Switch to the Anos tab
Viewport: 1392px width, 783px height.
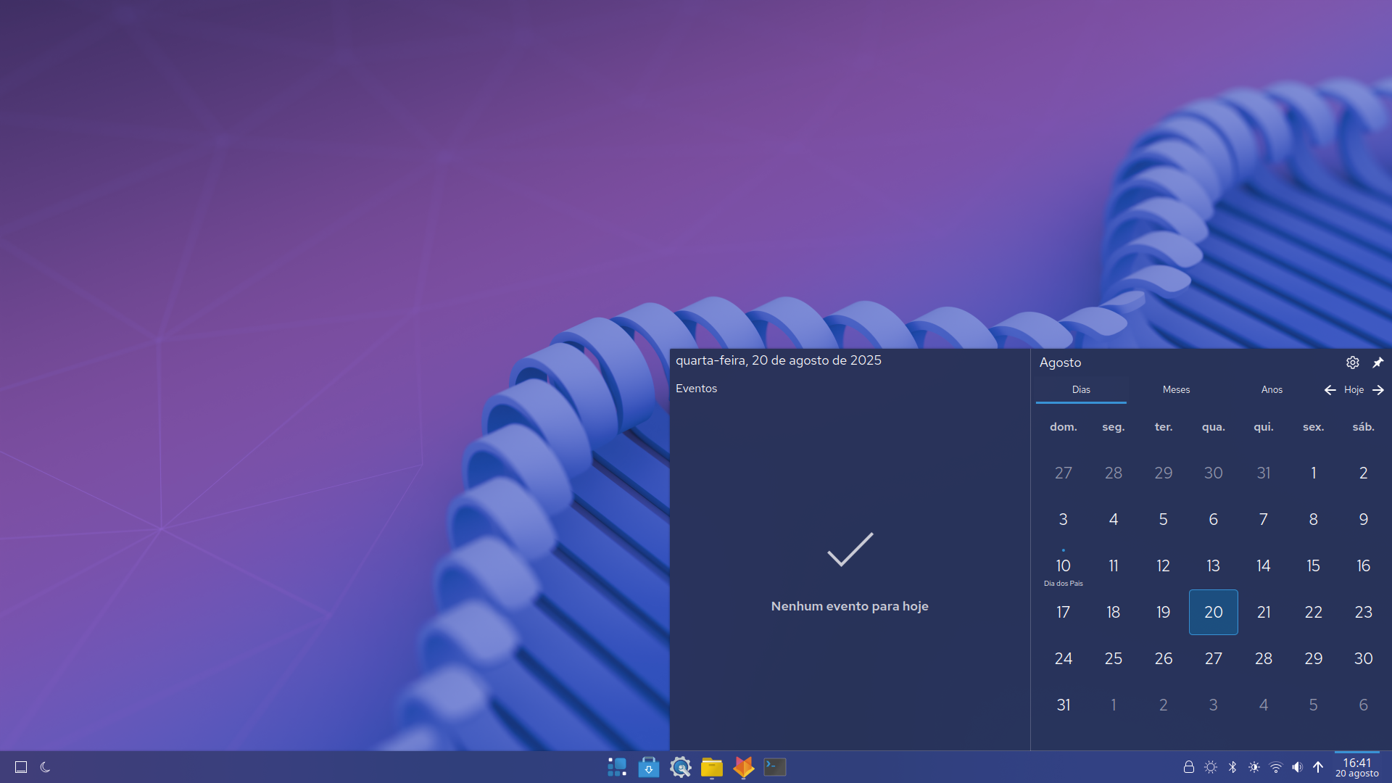coord(1272,389)
